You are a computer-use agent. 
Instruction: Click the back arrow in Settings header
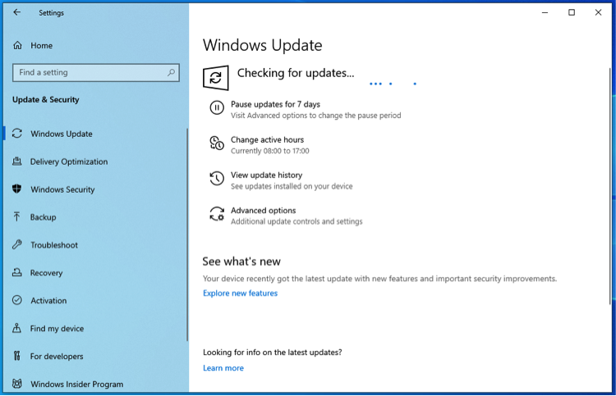[x=17, y=12]
